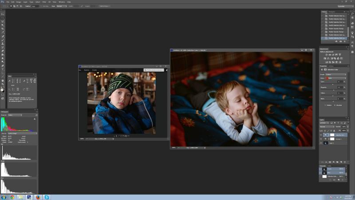Select last Modify Selective Color history state

coord(335,38)
